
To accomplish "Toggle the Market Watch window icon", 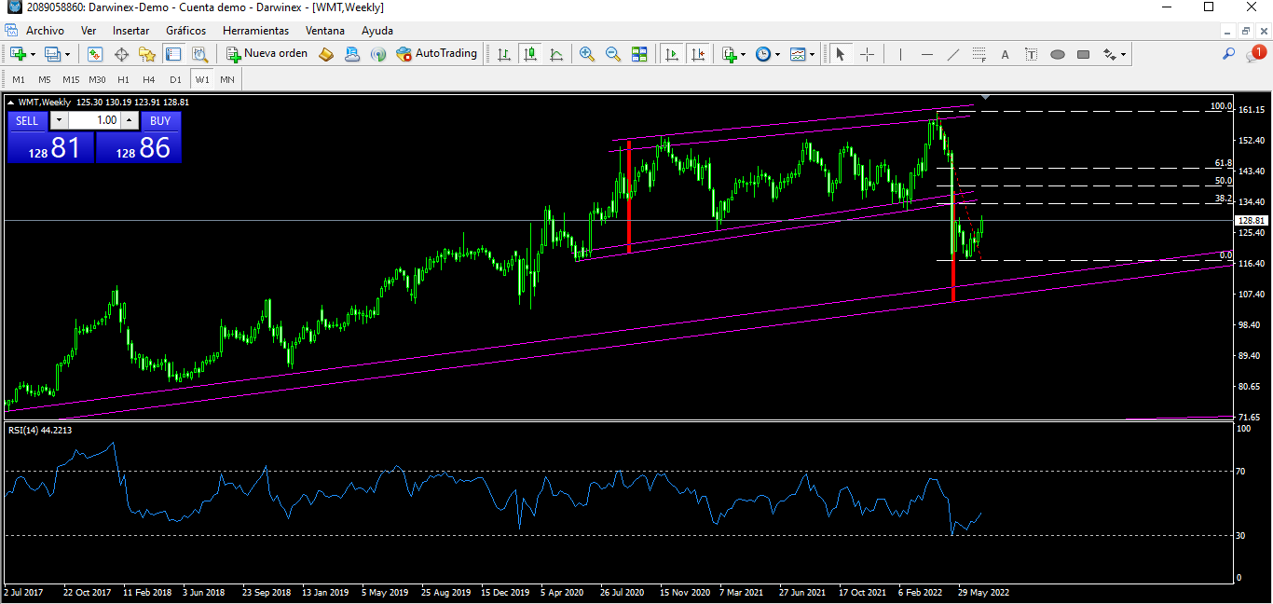I will (95, 54).
